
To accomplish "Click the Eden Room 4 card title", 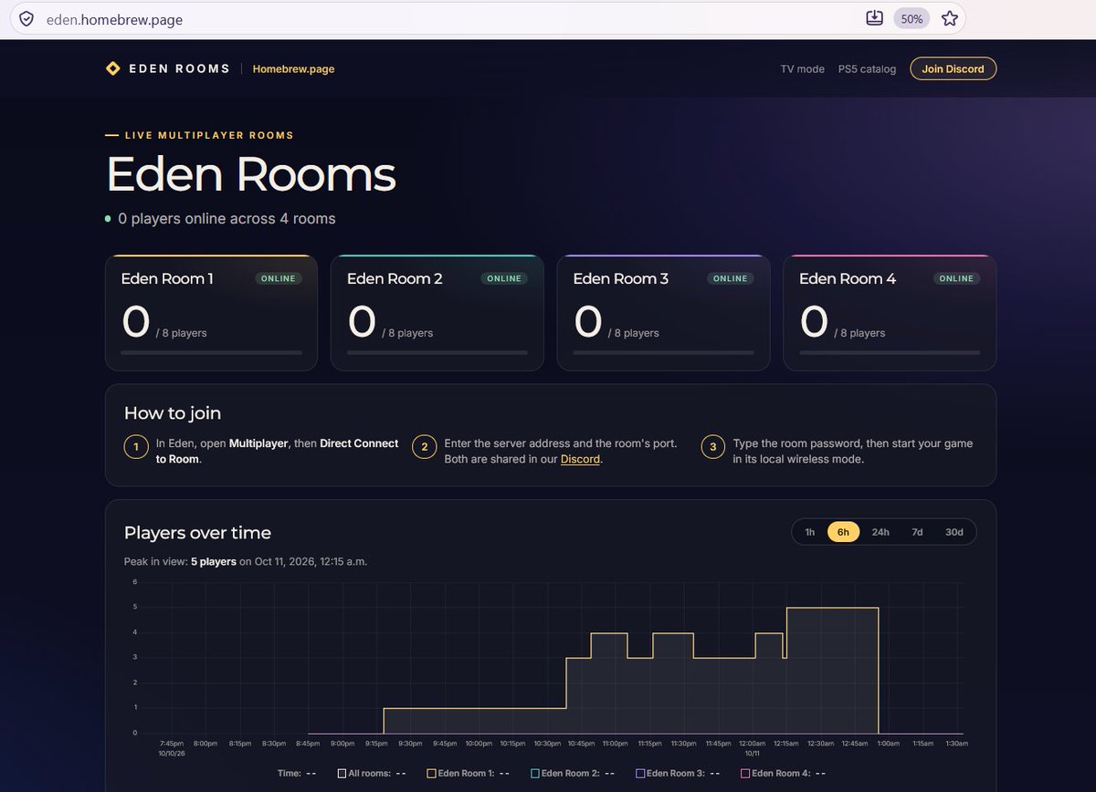I will (847, 278).
